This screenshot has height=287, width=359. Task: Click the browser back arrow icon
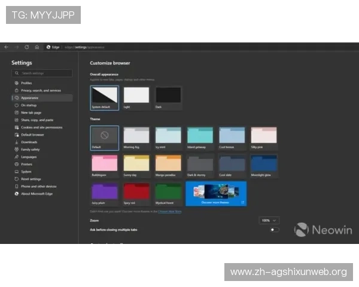(x=7, y=47)
